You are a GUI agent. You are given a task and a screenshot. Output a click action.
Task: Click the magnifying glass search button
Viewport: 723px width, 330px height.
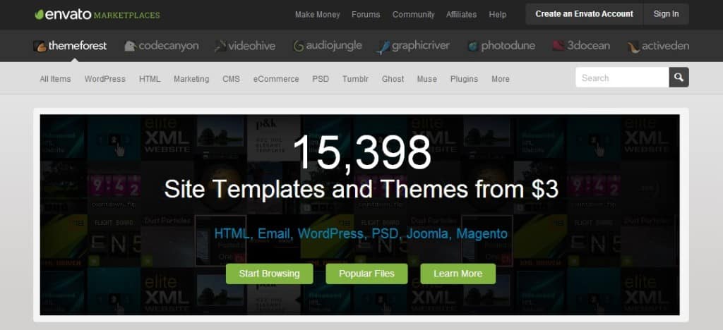(679, 78)
